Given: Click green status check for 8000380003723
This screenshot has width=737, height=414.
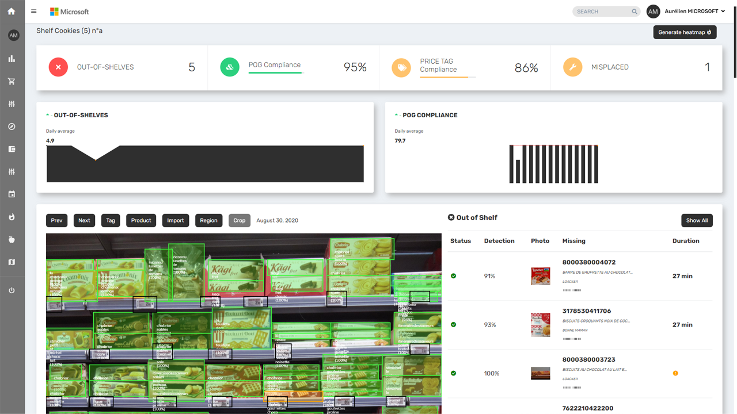Looking at the screenshot, I should coord(453,373).
